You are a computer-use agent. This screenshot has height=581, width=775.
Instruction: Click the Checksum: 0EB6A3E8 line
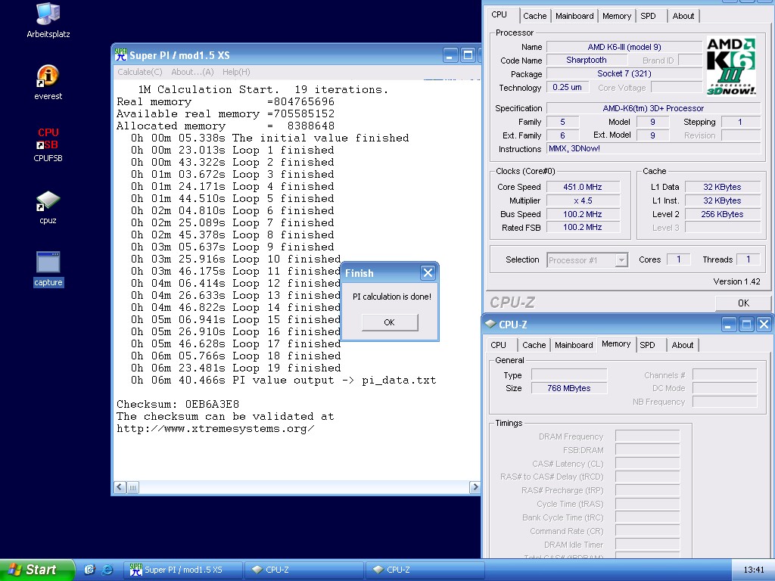coord(178,404)
